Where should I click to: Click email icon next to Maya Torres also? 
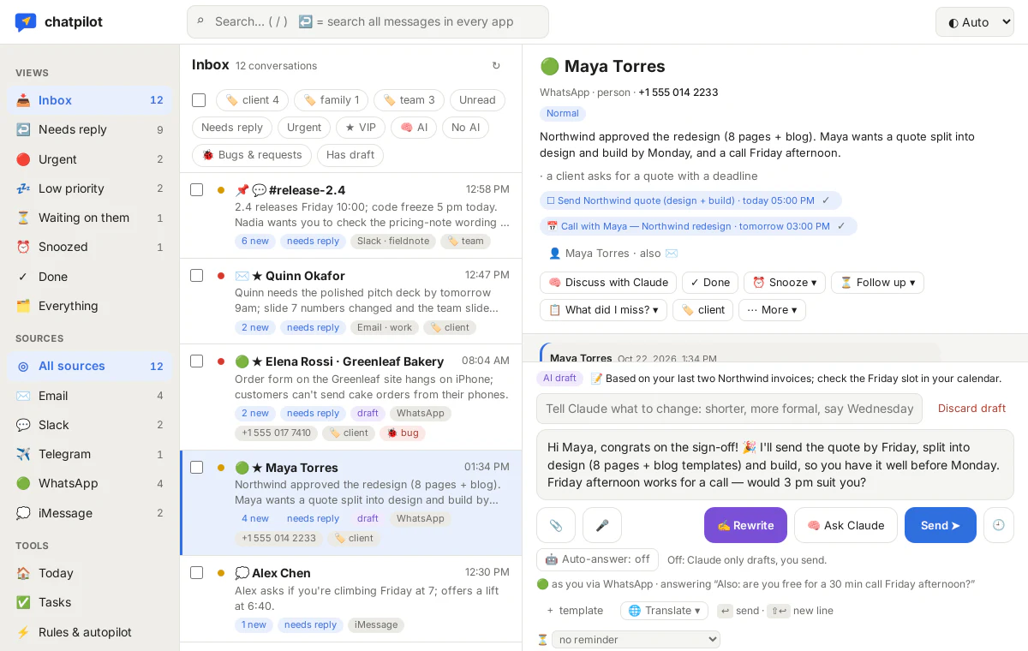672,254
